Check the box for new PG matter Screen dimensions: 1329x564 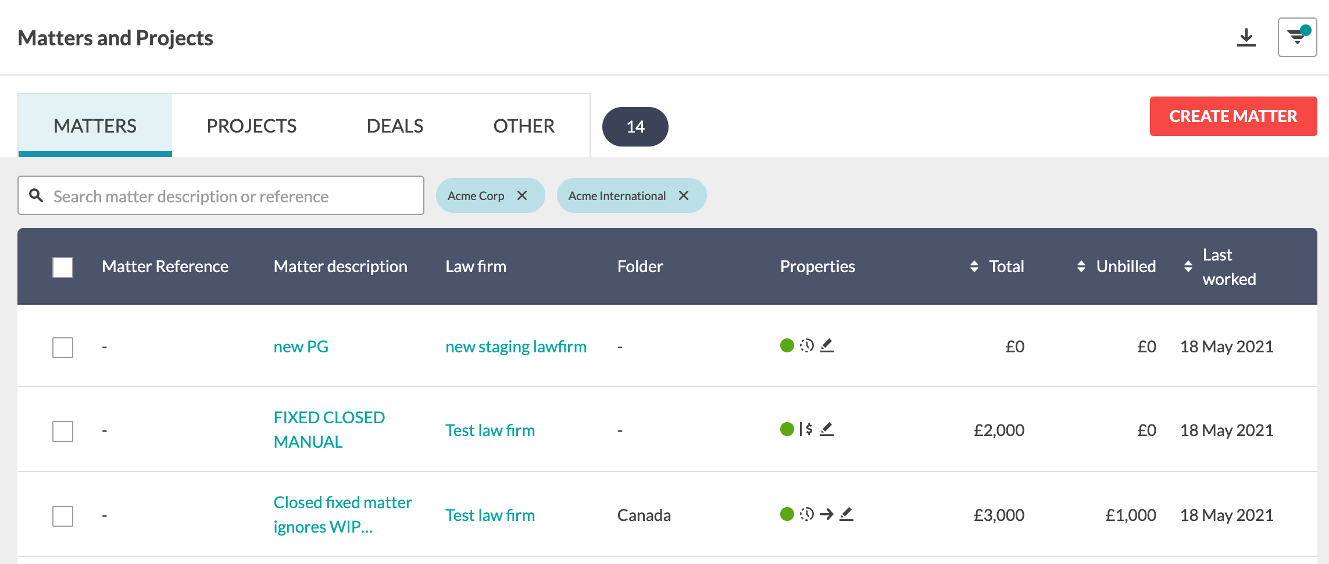63,348
